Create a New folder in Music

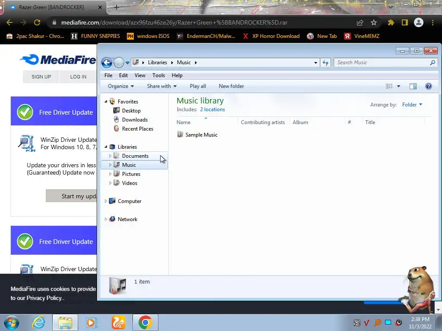point(231,86)
